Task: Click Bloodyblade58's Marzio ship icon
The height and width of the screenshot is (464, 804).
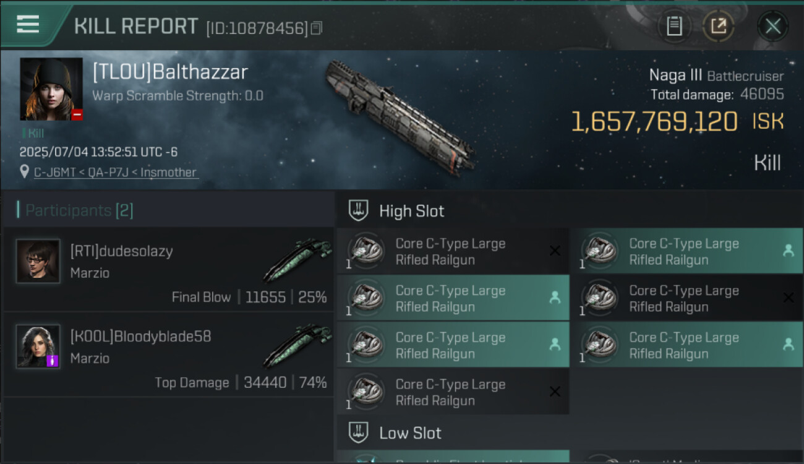Action: click(297, 345)
